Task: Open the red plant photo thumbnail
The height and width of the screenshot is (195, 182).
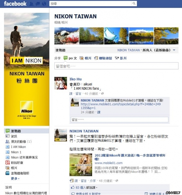Action: pos(67,36)
